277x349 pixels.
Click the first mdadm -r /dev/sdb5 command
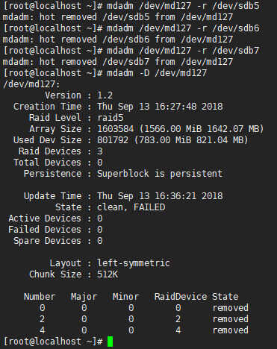click(x=183, y=6)
